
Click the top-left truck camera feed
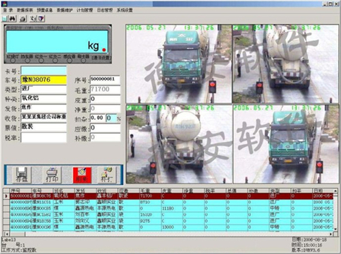(x=179, y=64)
